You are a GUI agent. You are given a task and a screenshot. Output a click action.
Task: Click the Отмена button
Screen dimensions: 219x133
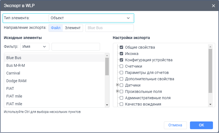pos(175,125)
